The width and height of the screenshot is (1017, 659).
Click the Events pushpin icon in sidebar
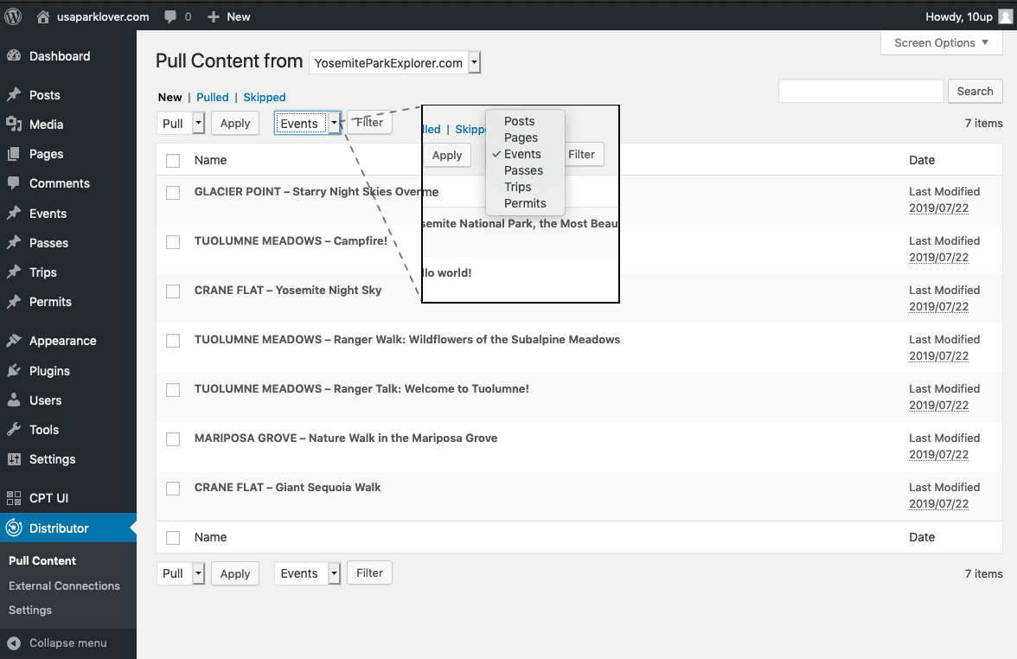click(14, 214)
